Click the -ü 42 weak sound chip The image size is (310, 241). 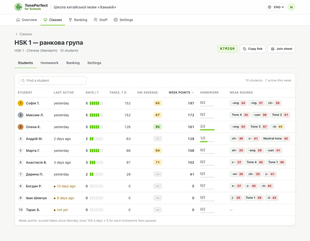point(272,198)
